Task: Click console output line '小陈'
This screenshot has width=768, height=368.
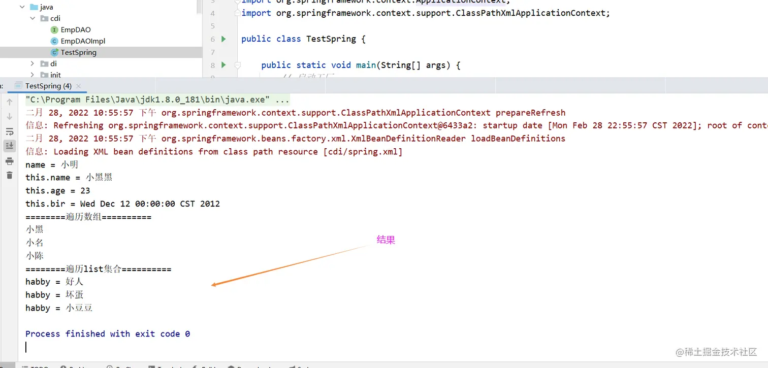Action: pyautogui.click(x=35, y=256)
